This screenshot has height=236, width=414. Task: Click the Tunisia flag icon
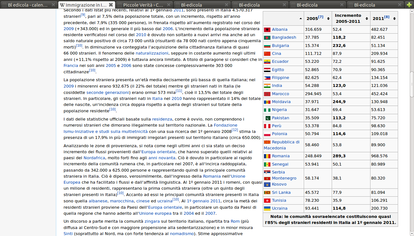point(267,200)
